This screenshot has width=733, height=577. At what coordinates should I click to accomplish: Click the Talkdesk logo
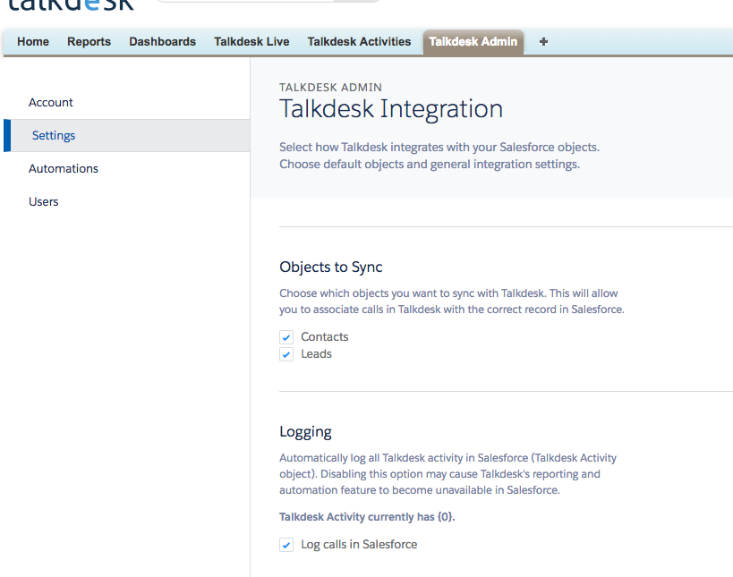click(71, 4)
